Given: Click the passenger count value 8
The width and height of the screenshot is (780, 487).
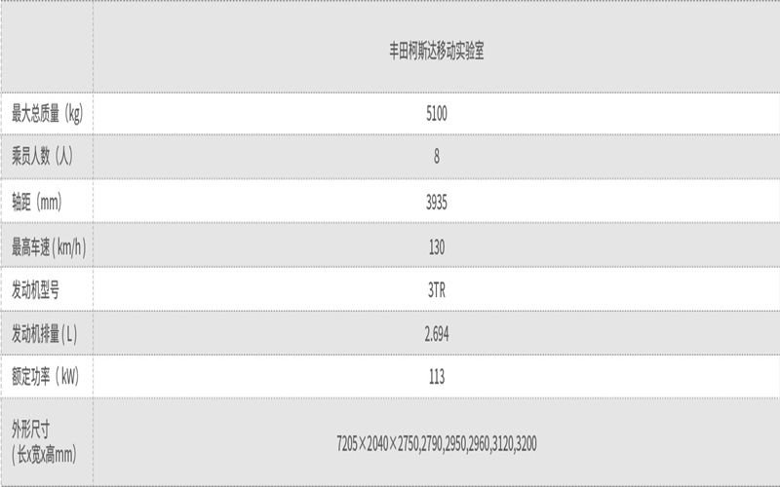Looking at the screenshot, I should [x=436, y=157].
